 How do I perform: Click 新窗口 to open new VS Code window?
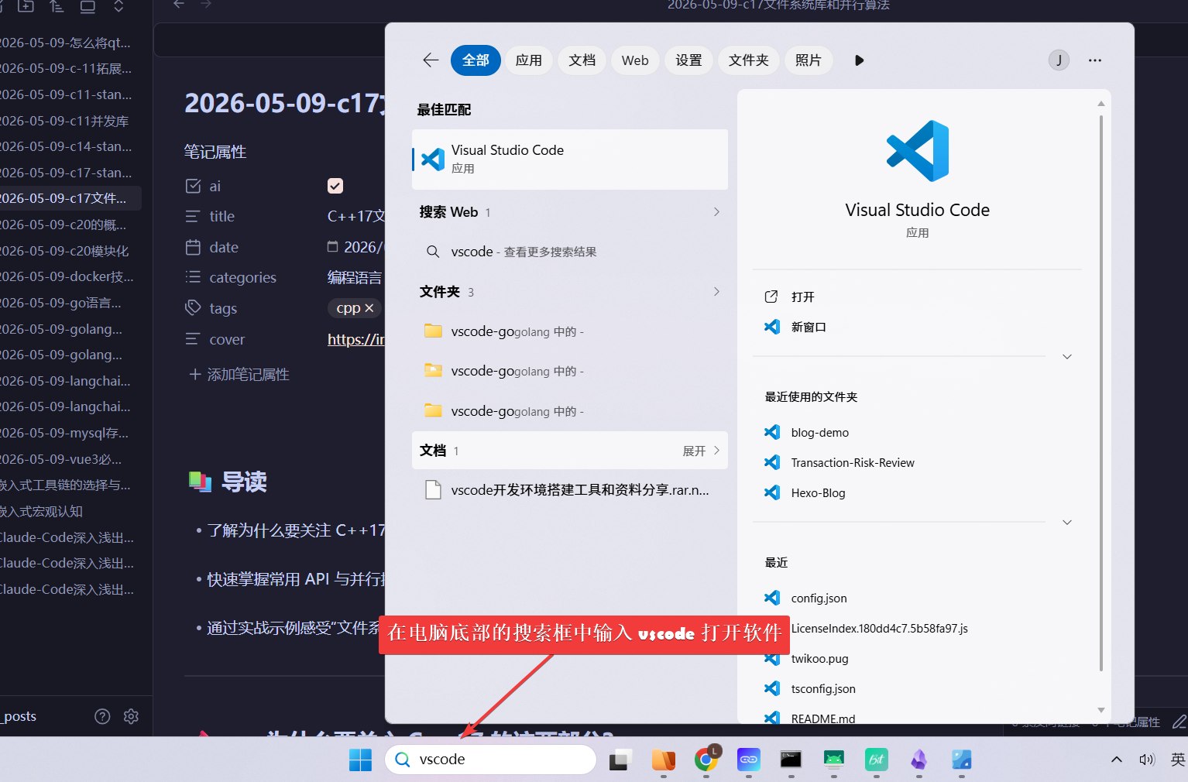(x=809, y=327)
